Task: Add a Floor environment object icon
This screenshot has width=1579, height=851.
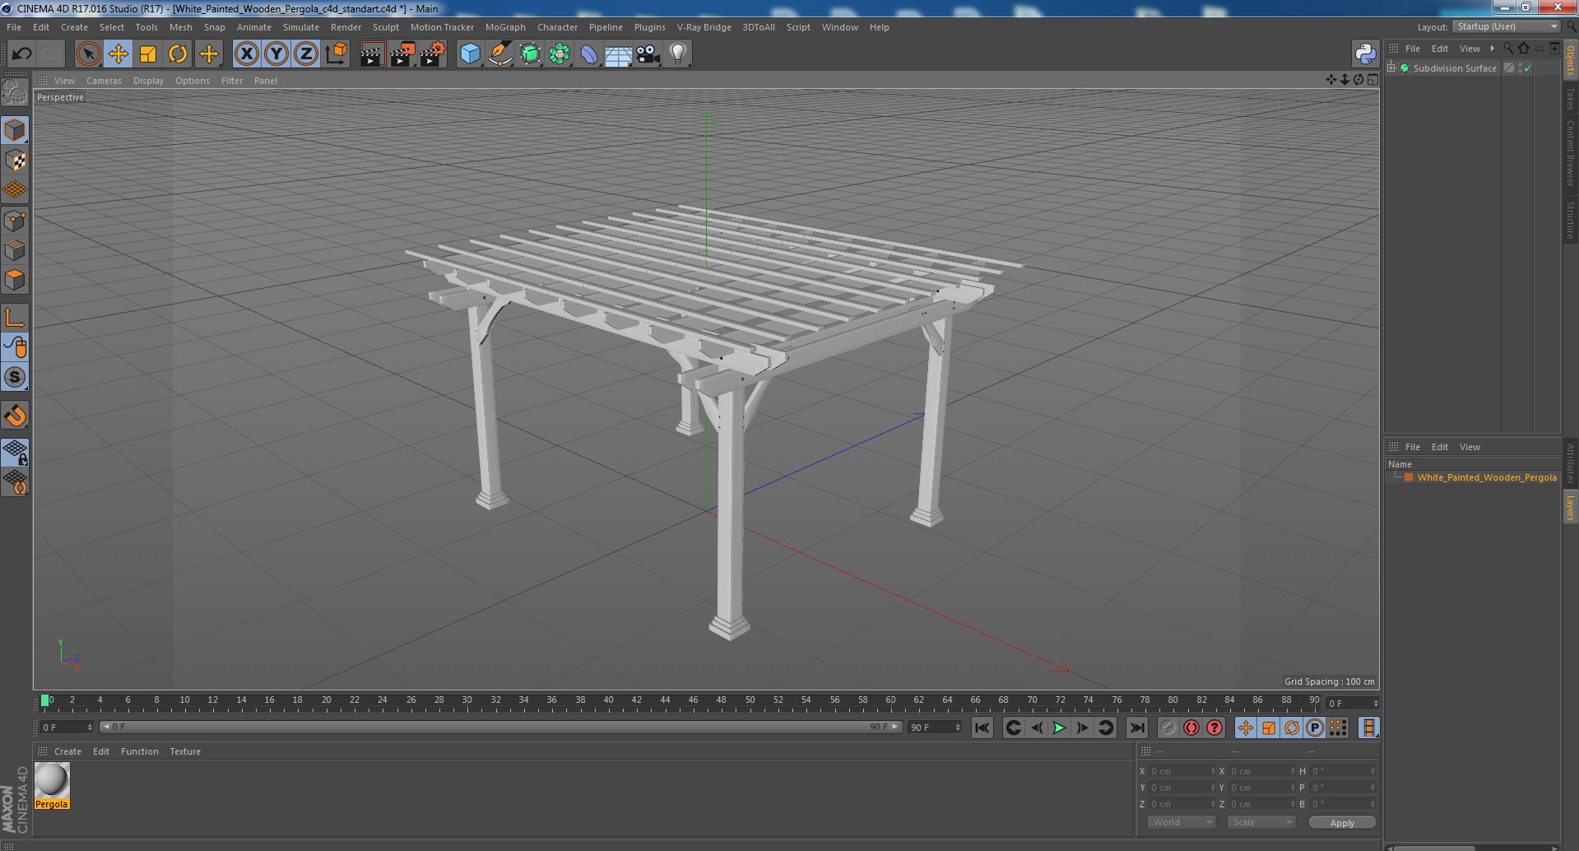Action: [618, 54]
